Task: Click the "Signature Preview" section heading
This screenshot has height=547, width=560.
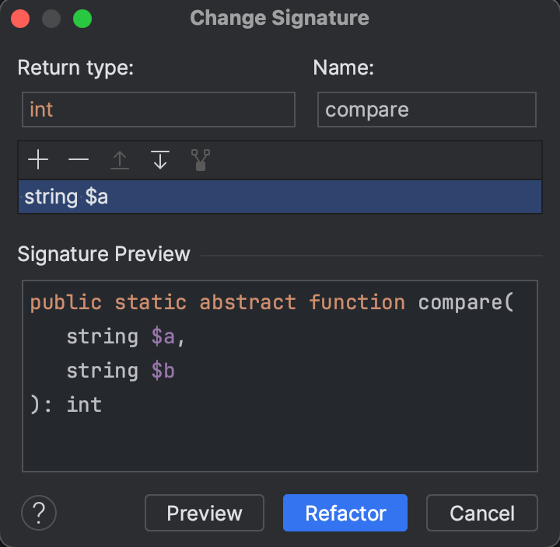Action: [x=103, y=254]
